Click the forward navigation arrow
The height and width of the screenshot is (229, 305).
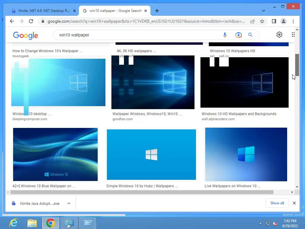(x=21, y=21)
